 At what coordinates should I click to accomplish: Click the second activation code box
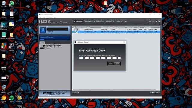[87, 58]
